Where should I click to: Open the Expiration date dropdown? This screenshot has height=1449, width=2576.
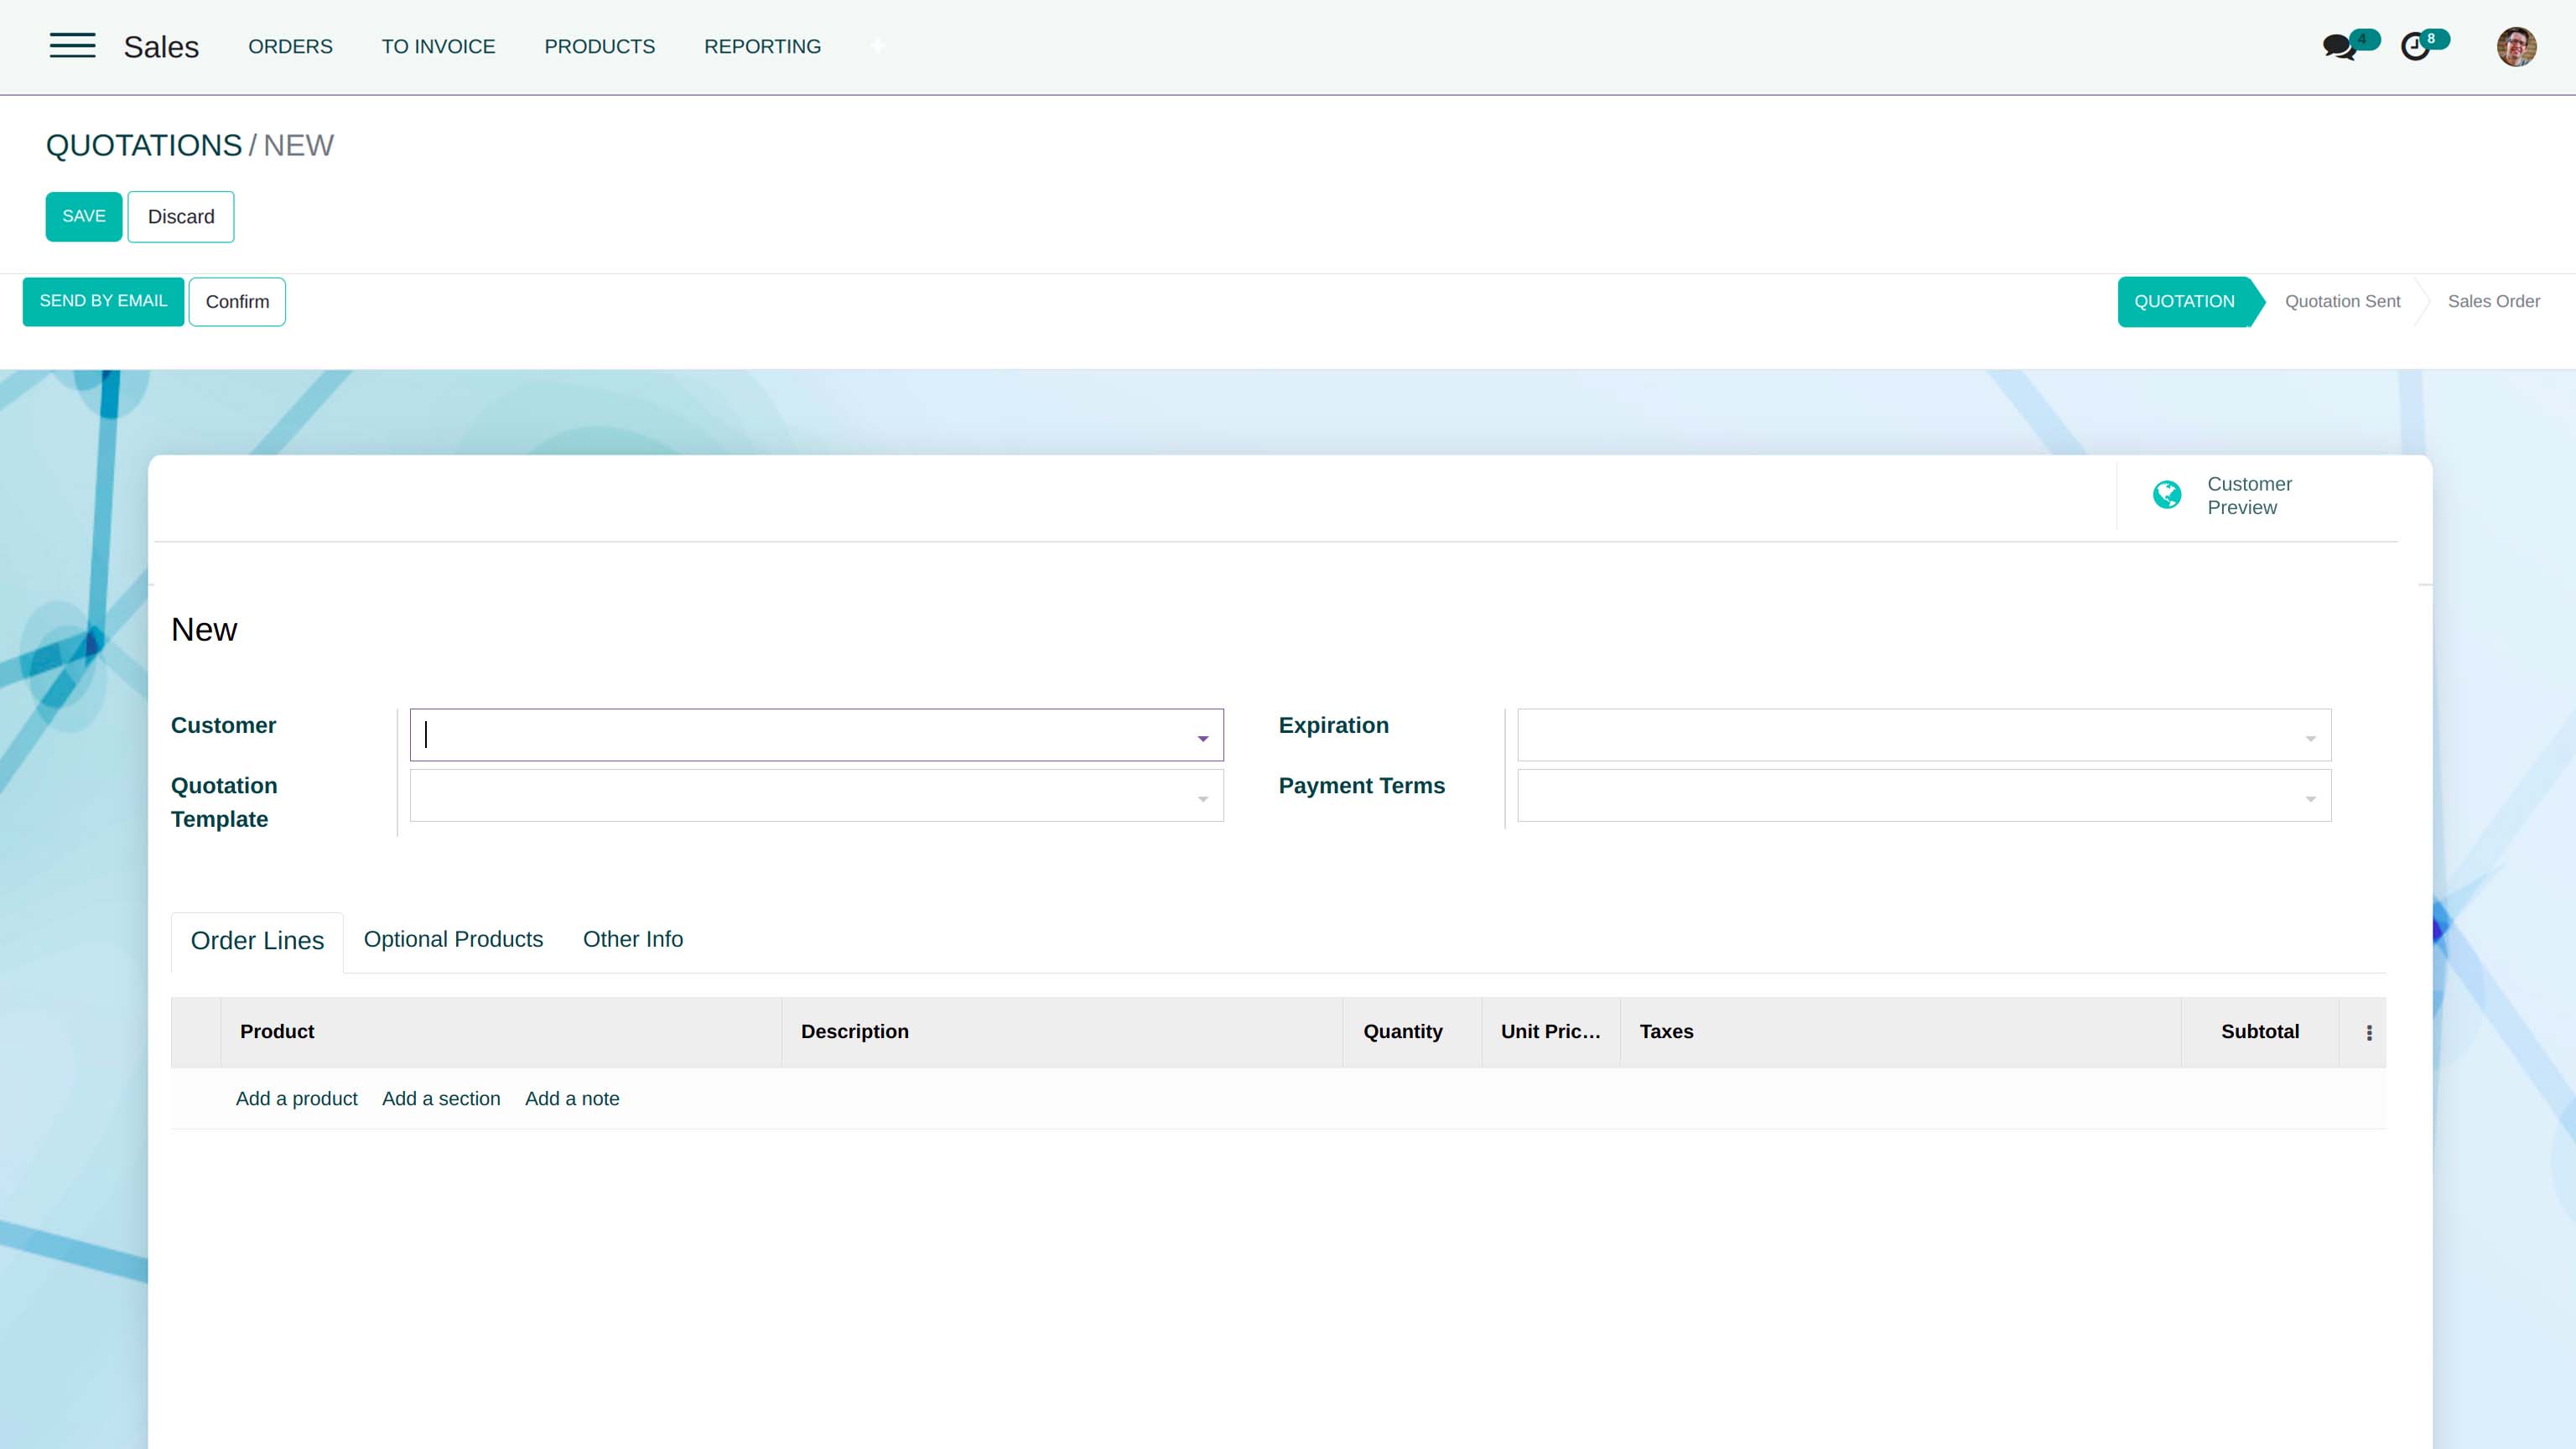2310,738
